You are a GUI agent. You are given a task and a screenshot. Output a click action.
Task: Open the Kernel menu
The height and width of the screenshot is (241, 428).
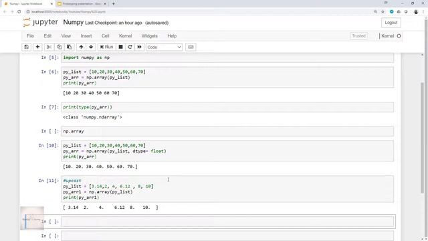[x=125, y=35]
